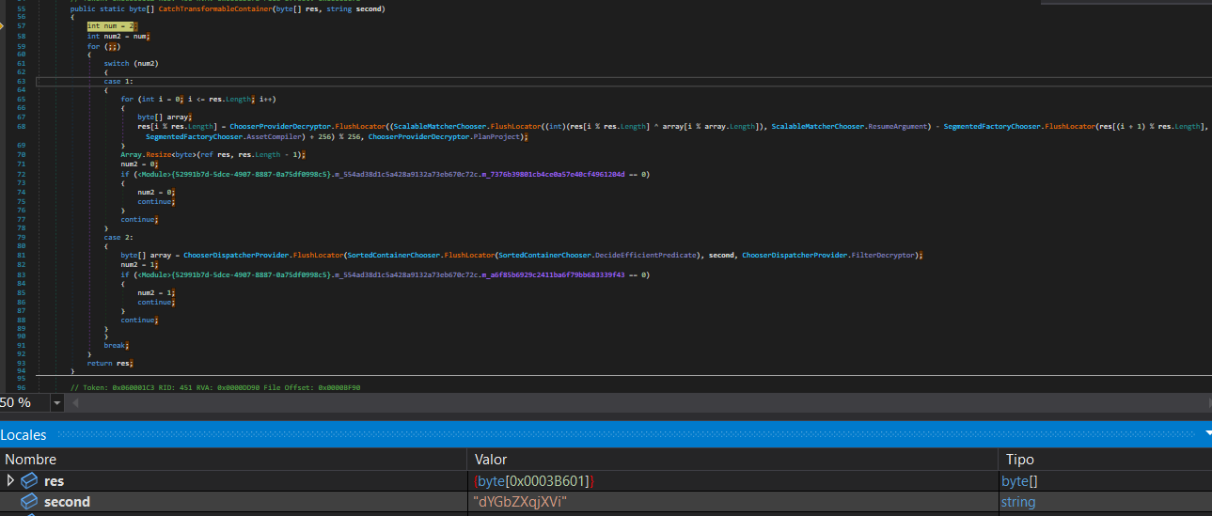Click the string type of second
Screen dimensions: 1212x516
pos(1018,502)
